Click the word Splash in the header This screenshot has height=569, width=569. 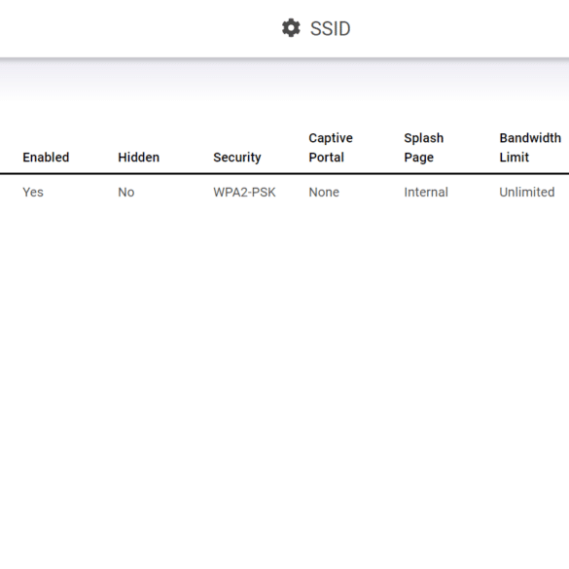tap(424, 138)
